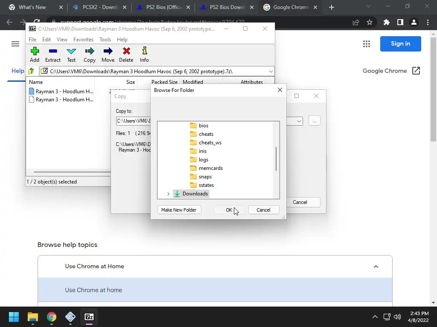Open the Google Chrome external link
Image resolution: width=437 pixels, height=327 pixels.
(x=416, y=71)
